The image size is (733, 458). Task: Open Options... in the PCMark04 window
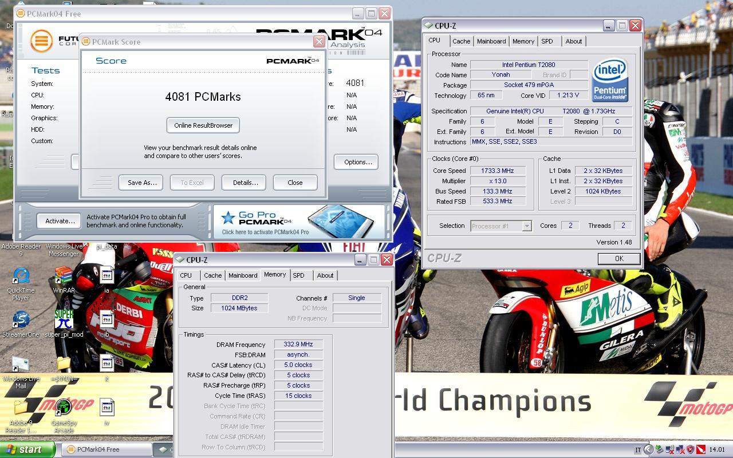356,162
